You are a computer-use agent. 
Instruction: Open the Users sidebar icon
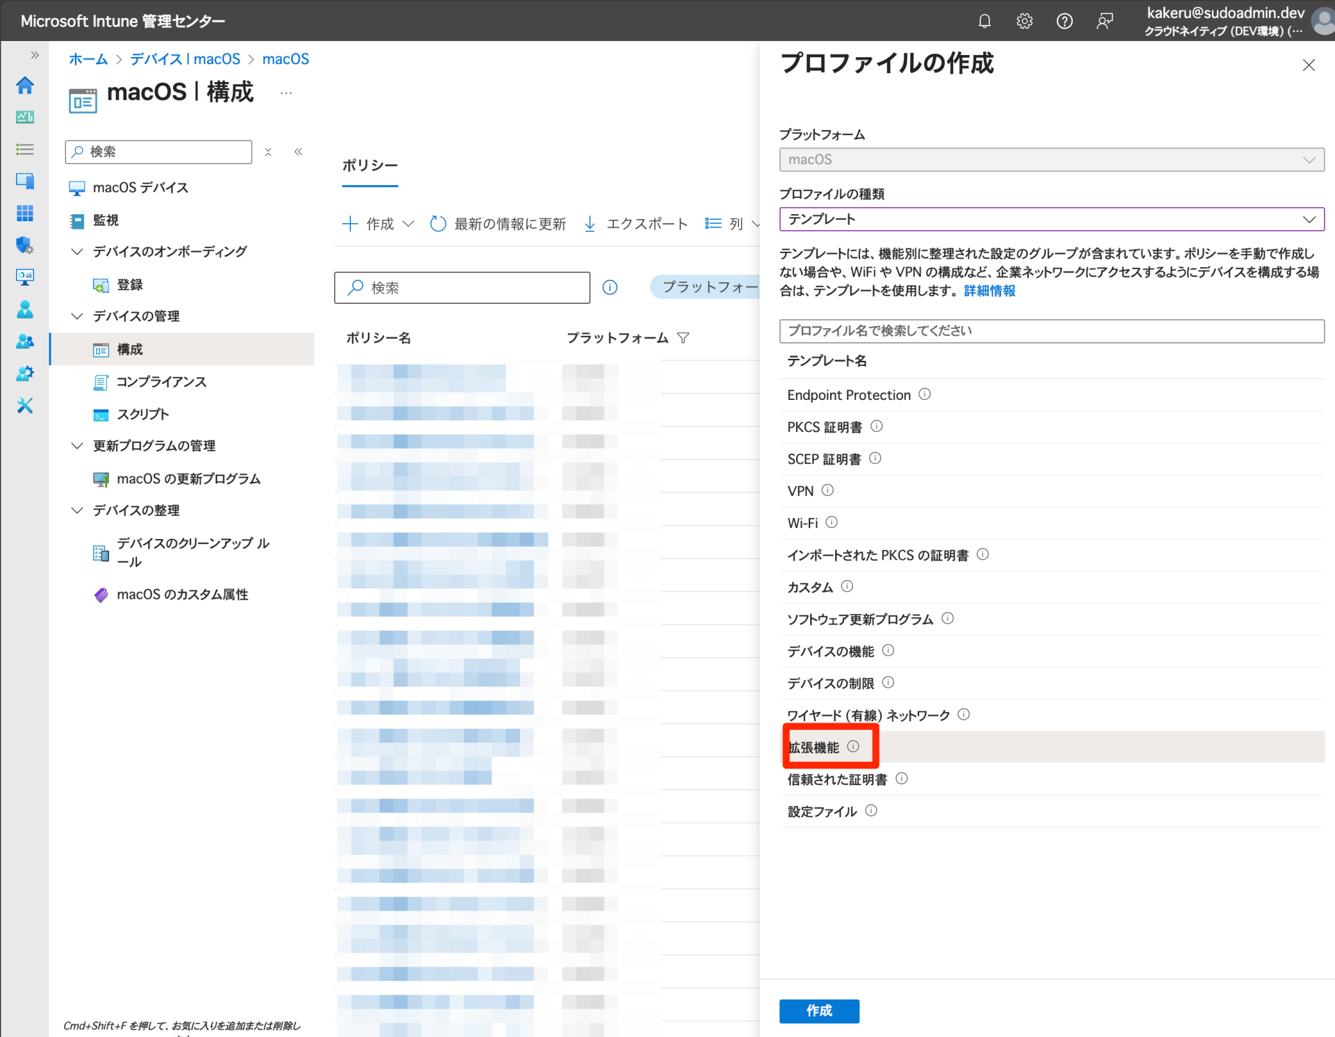tap(25, 310)
